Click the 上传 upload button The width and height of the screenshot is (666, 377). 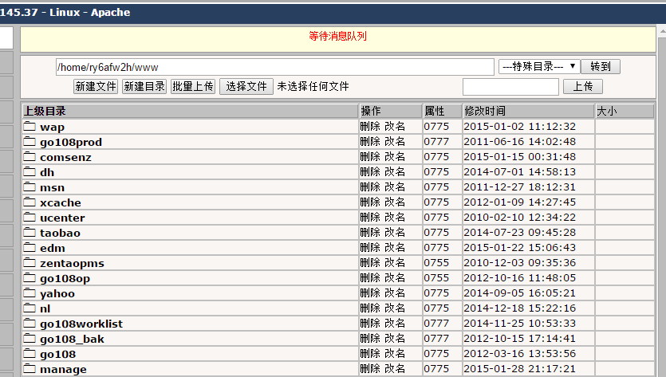pos(583,87)
